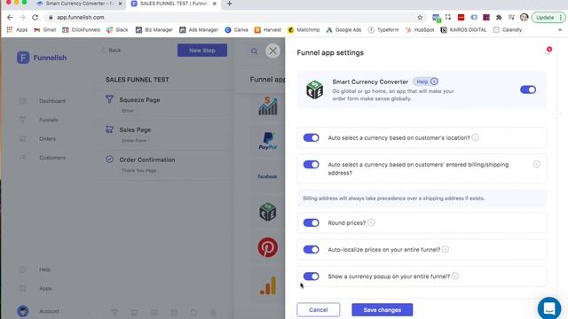The image size is (568, 319).
Task: Open the Mailchimp bookmark
Action: 304,30
